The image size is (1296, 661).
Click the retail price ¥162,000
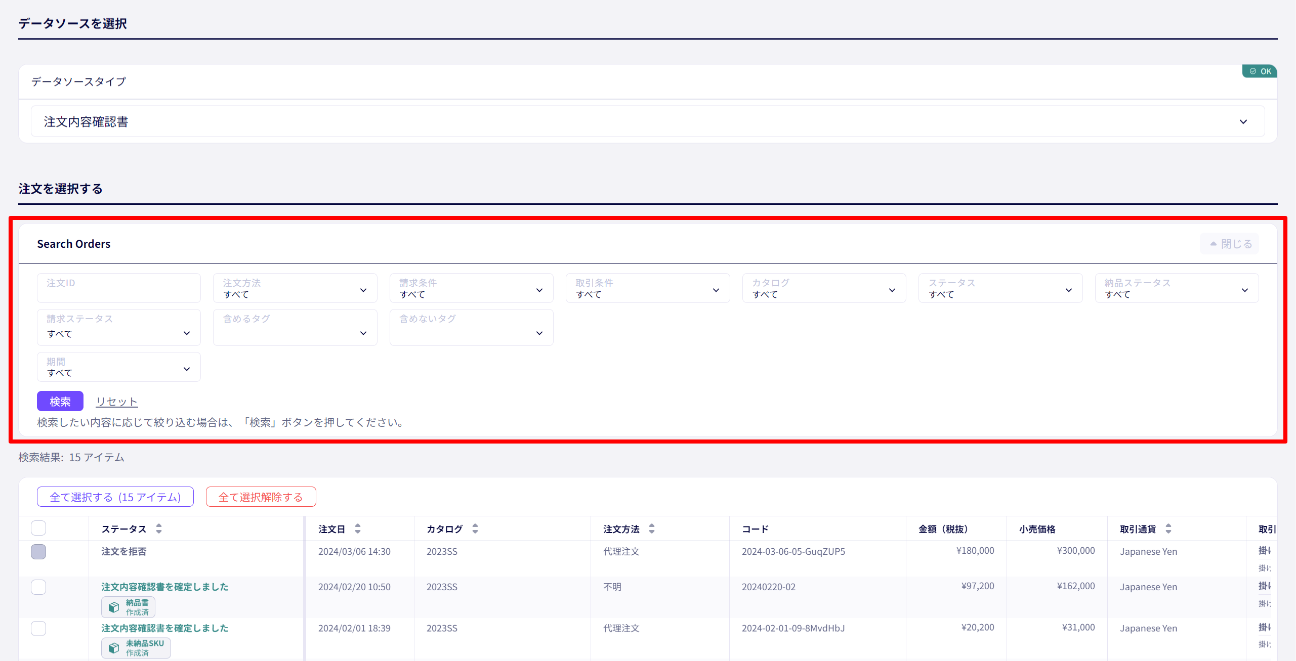[x=1076, y=586]
